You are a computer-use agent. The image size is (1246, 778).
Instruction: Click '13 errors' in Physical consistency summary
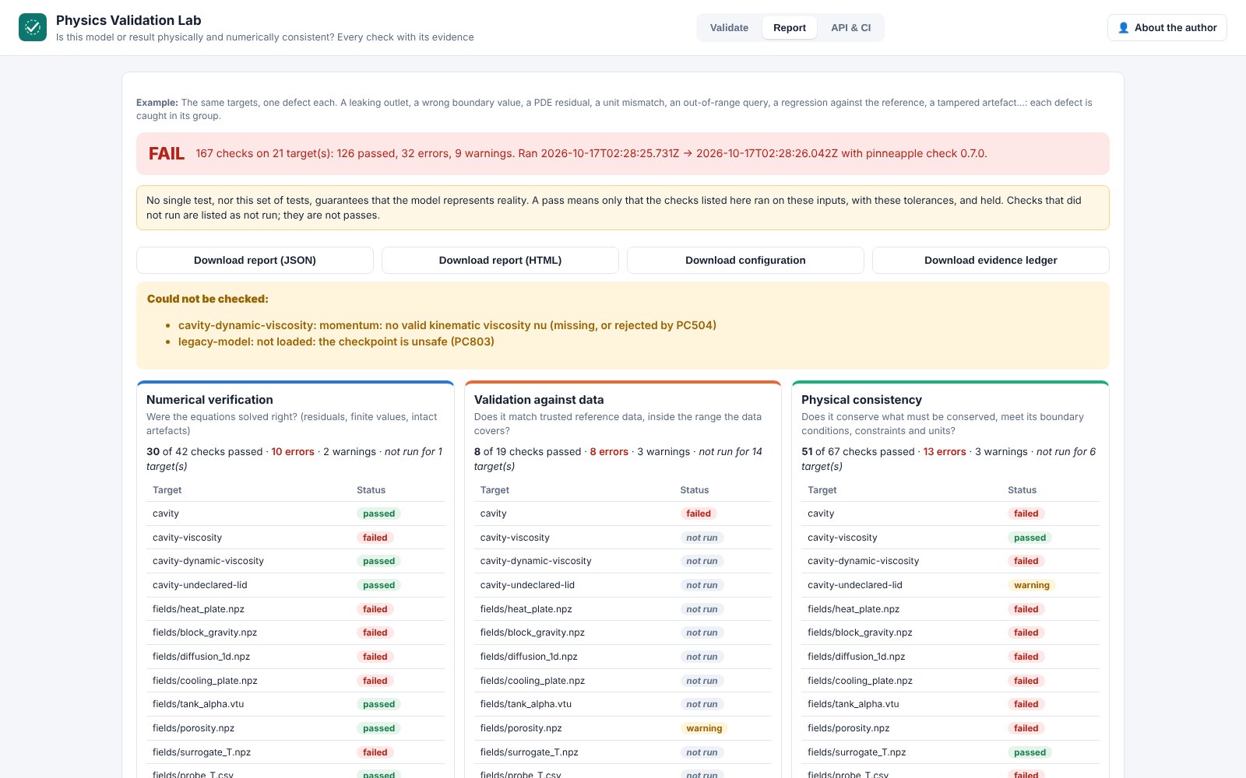[945, 451]
